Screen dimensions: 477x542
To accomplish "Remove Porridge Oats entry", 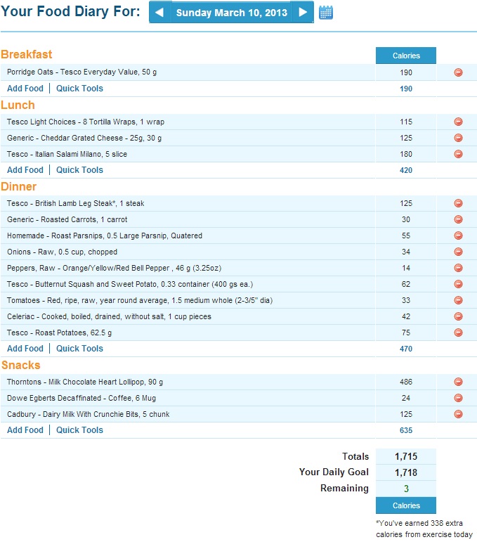I will point(458,72).
